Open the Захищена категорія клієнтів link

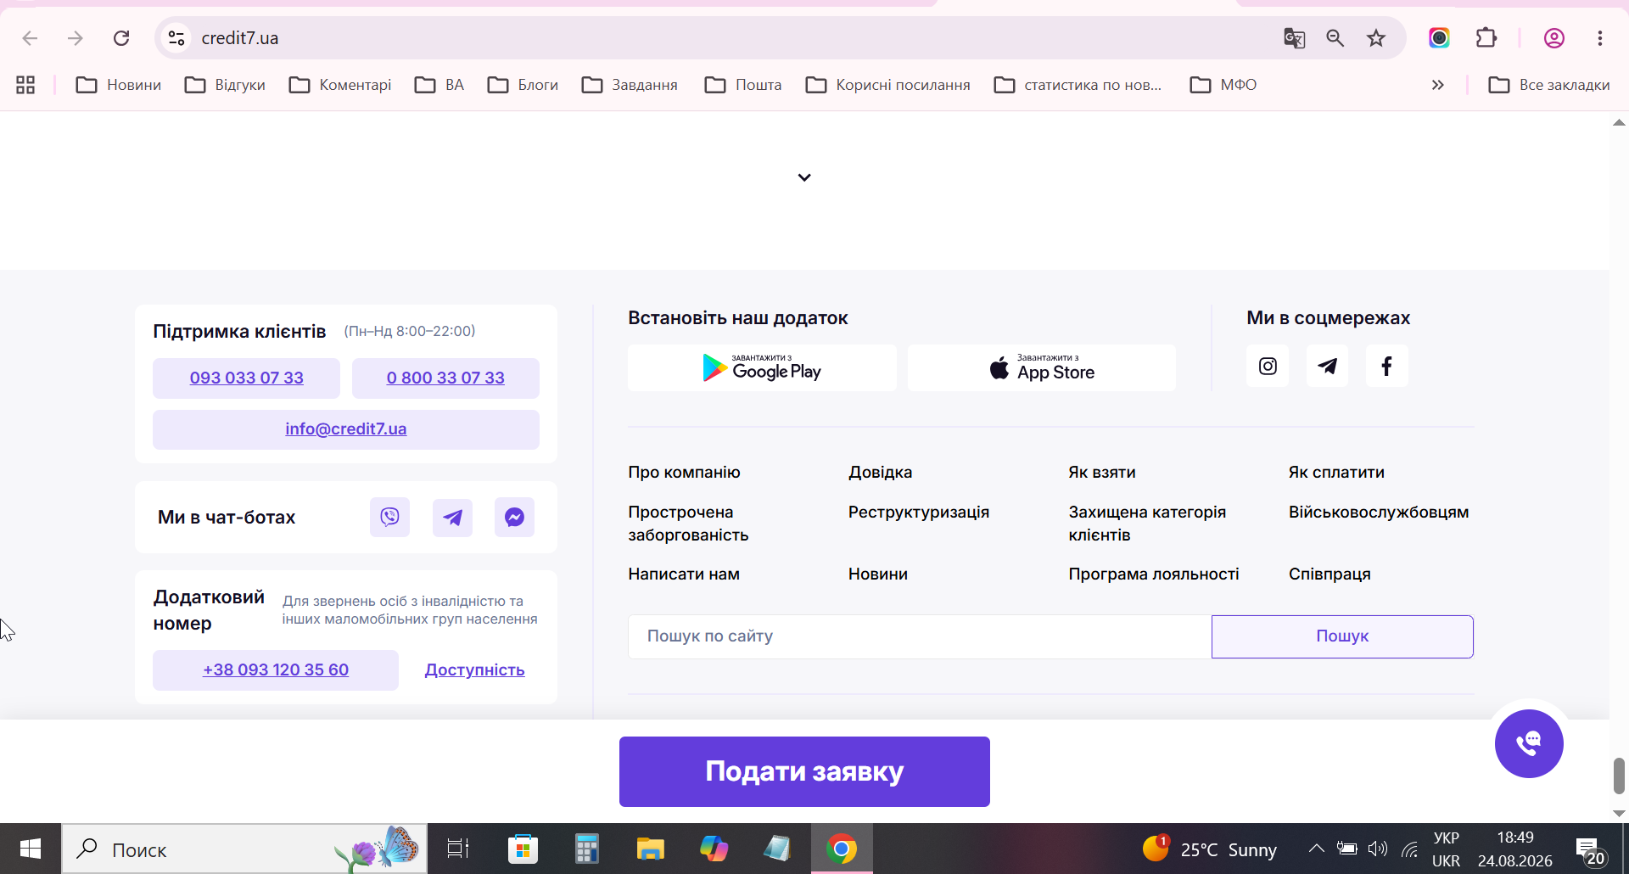pos(1147,524)
